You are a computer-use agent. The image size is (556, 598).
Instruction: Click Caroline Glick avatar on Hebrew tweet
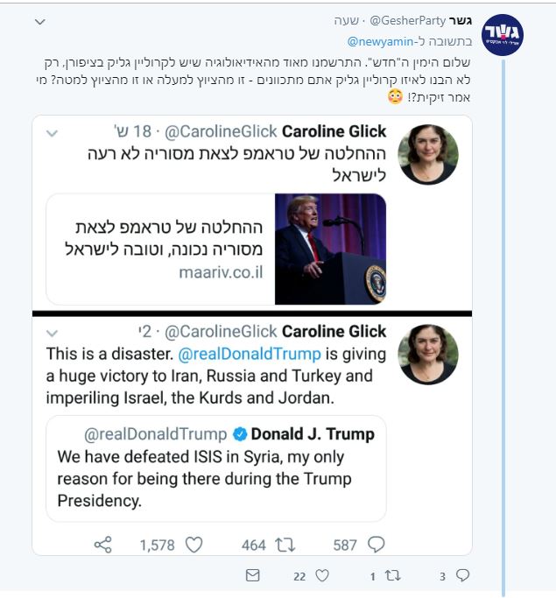point(428,154)
